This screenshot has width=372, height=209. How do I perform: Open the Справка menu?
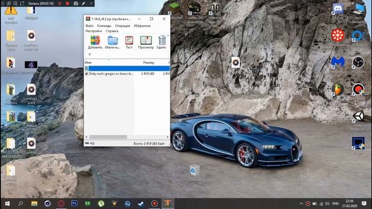coord(112,31)
